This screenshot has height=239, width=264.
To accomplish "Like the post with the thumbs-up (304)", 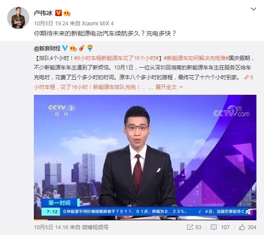I will 248,227.
